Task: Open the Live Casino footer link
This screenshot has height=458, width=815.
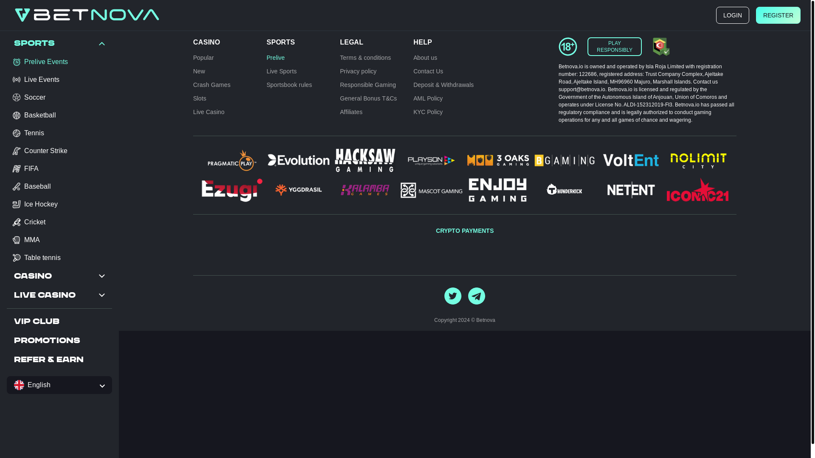Action: (209, 112)
